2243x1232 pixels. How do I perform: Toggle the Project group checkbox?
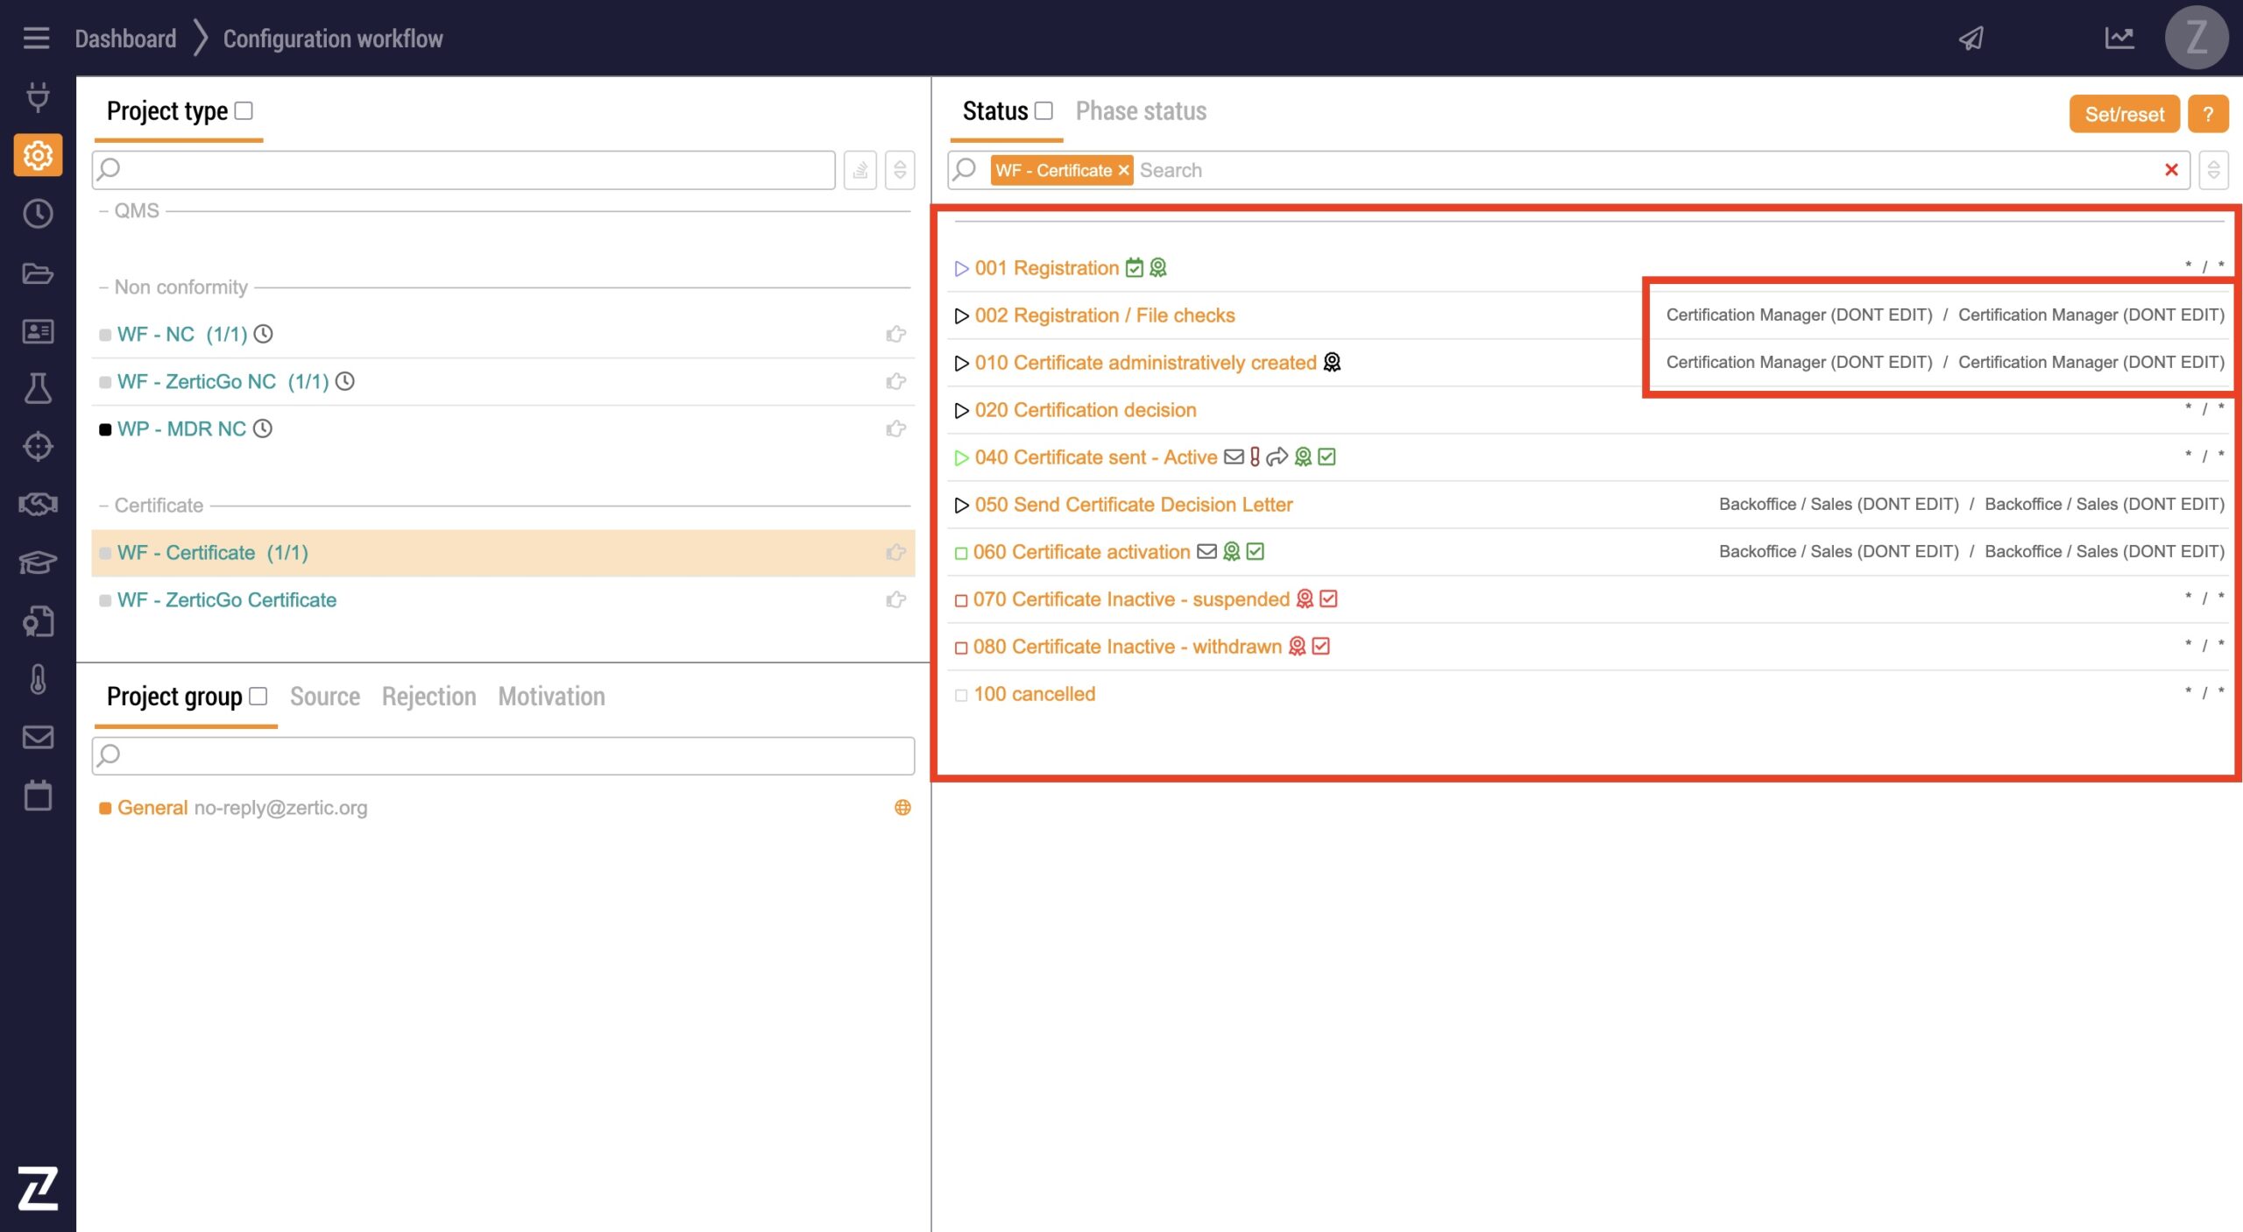click(258, 696)
